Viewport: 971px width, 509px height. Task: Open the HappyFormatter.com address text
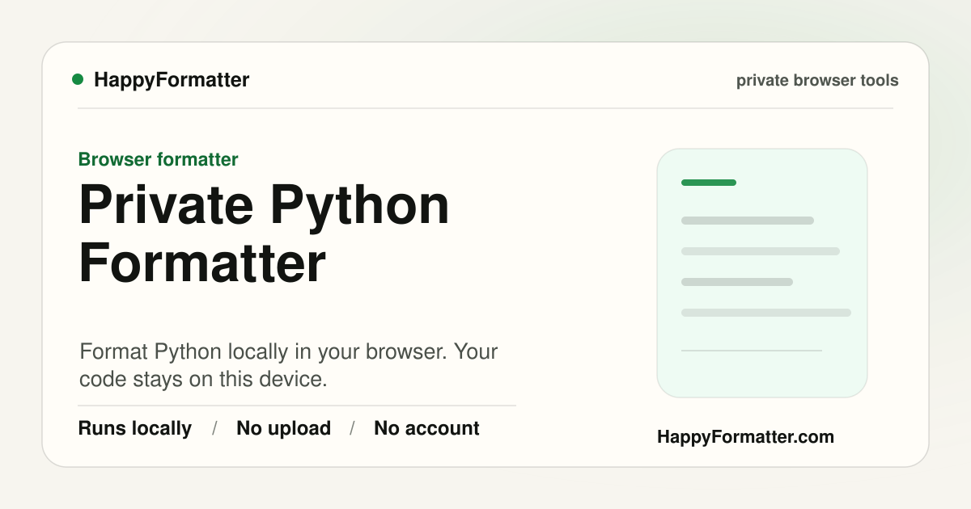pos(745,437)
